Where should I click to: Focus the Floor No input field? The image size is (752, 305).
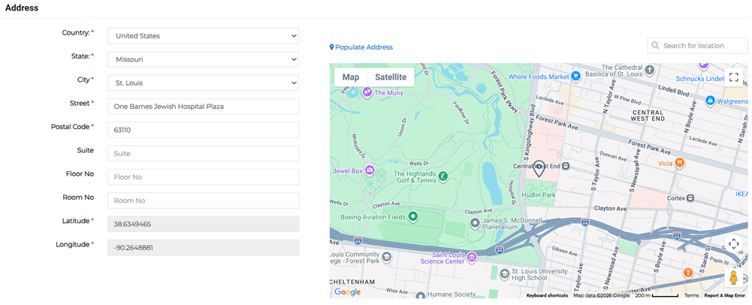click(204, 177)
